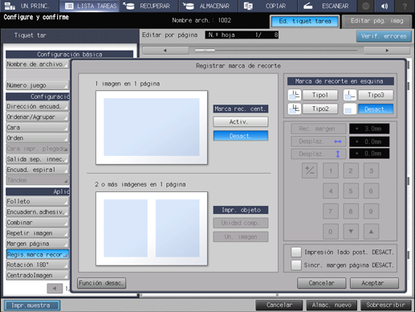The image size is (415, 312).
Task: Select the Tipo3 corner crop mark icon
Action: pos(350,95)
